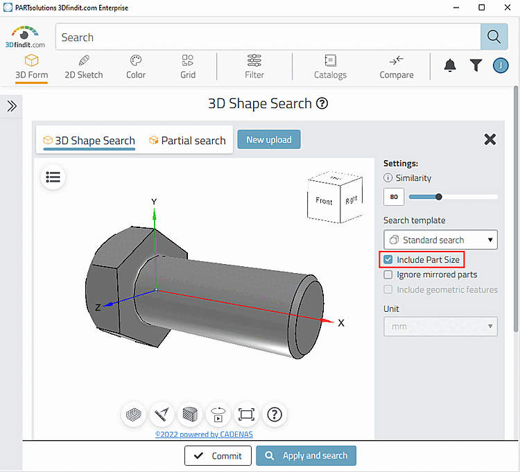Open the user profile avatar
Image resolution: width=520 pixels, height=472 pixels.
coord(501,65)
